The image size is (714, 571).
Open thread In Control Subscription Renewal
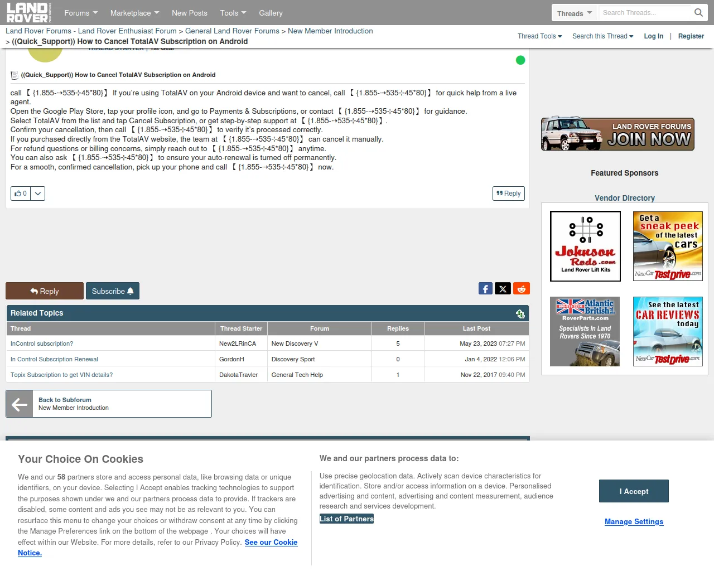(54, 359)
